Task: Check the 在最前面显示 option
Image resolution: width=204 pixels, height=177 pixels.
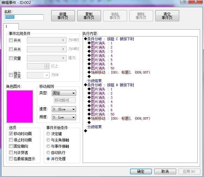Action: point(11,159)
